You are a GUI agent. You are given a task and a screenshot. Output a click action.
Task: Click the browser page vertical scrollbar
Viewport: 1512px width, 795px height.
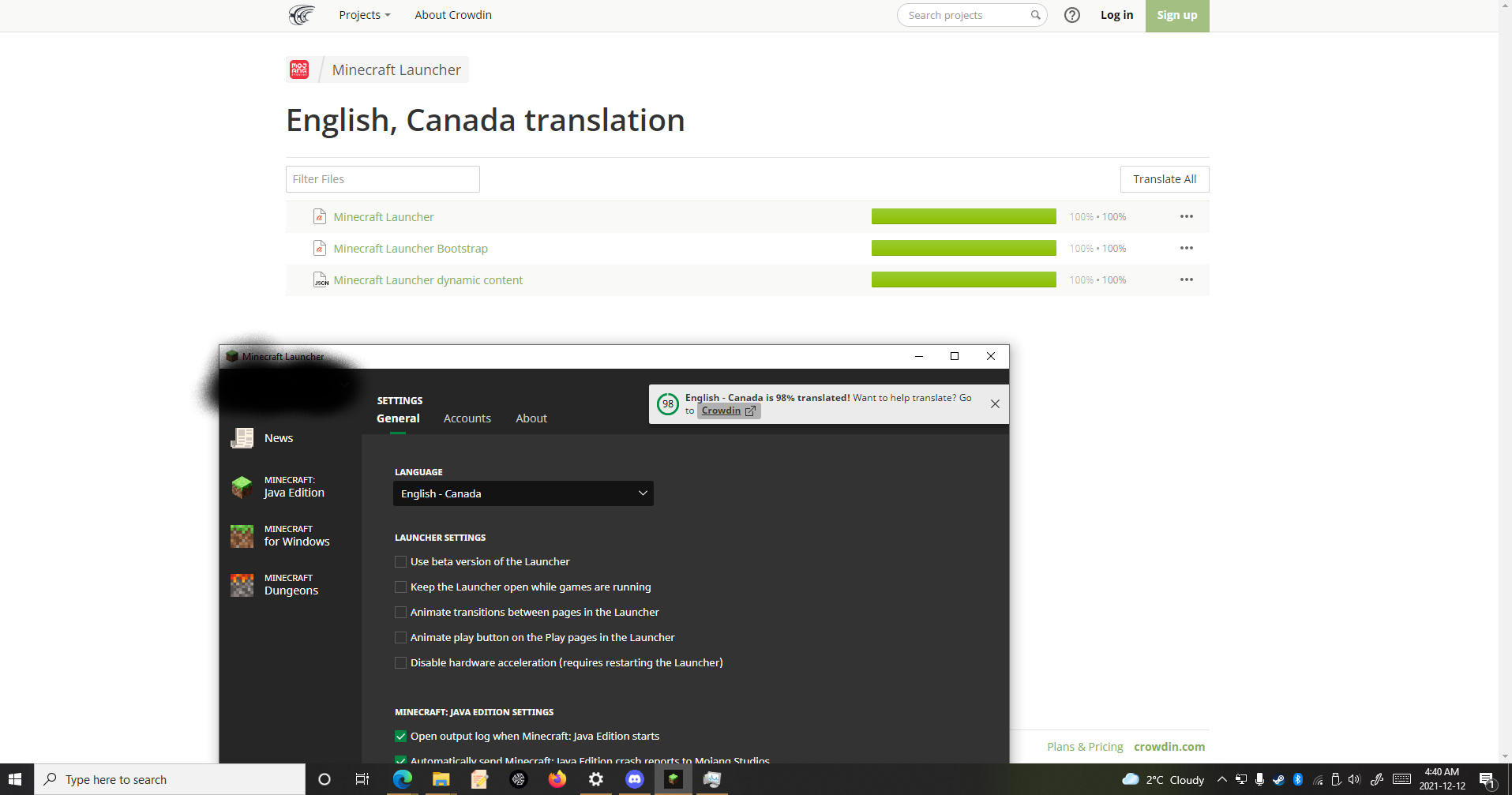pos(1505,381)
